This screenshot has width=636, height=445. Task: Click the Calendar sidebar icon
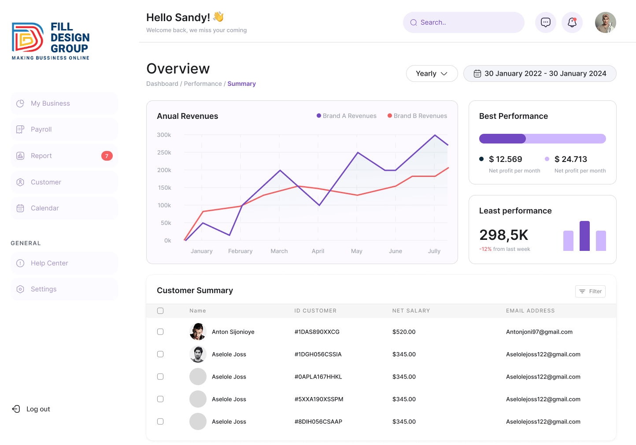(x=20, y=208)
